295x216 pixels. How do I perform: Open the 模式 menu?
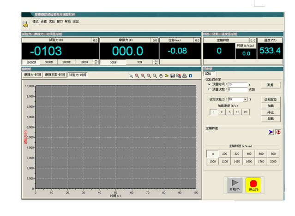tap(36, 21)
